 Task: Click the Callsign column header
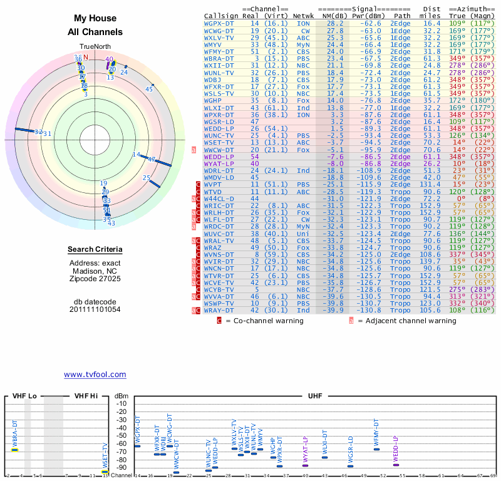tap(220, 15)
